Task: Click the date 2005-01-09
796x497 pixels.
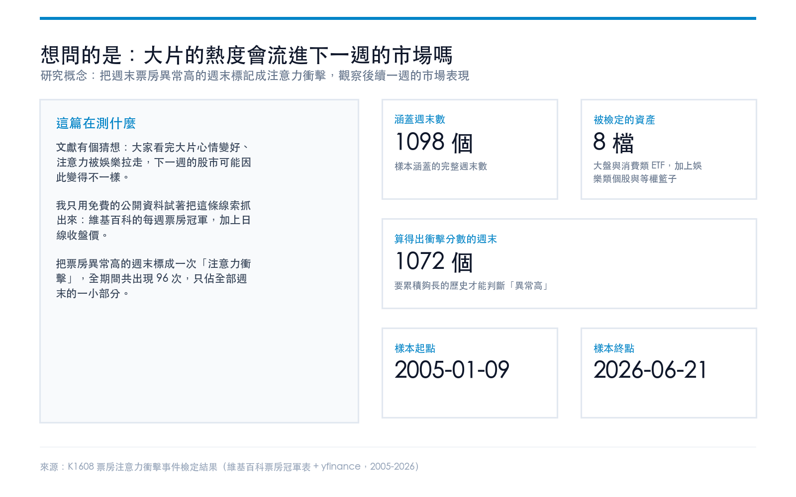Action: 452,370
